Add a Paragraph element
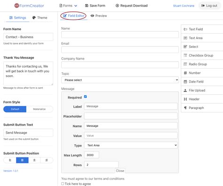This screenshot has height=186, width=223. pos(202,108)
